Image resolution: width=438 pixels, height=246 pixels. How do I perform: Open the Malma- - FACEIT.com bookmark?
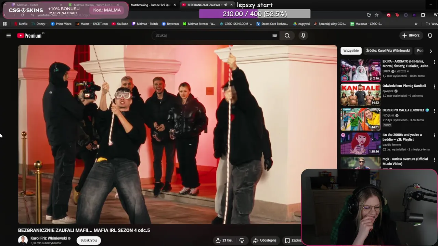click(x=92, y=24)
